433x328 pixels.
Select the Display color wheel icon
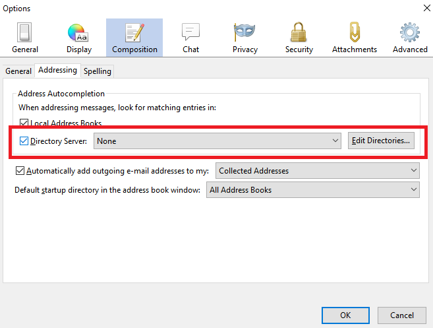tap(79, 33)
